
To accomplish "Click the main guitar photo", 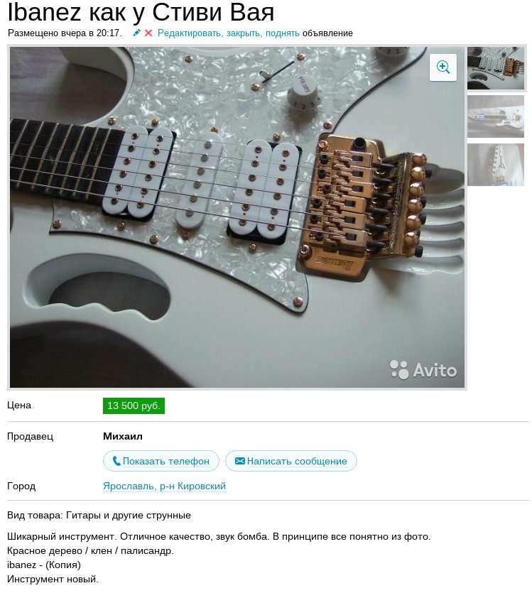I will tap(237, 217).
